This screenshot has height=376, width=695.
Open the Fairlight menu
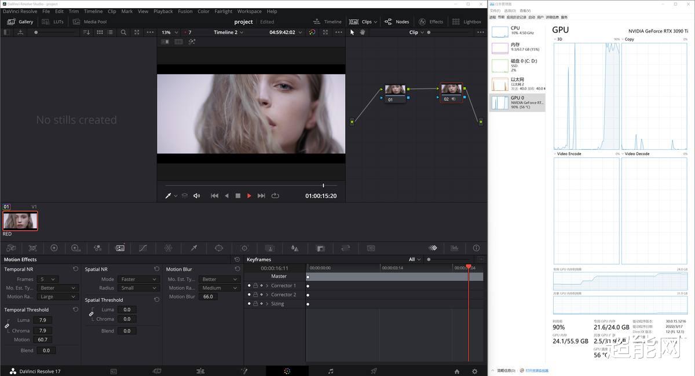pyautogui.click(x=224, y=11)
